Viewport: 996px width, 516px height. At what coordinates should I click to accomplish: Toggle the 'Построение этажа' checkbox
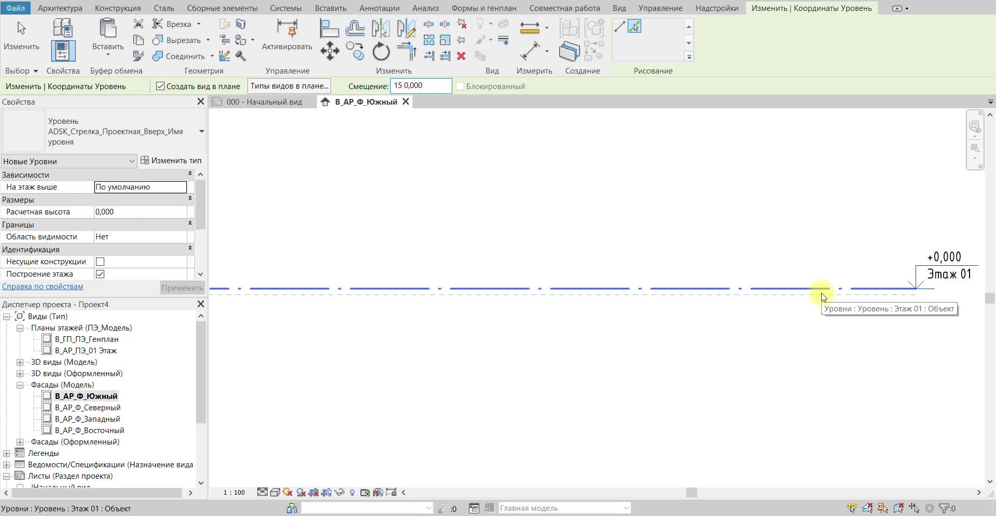click(100, 274)
